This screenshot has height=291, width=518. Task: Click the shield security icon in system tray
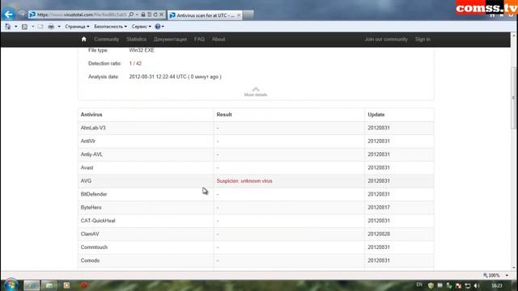point(431,285)
